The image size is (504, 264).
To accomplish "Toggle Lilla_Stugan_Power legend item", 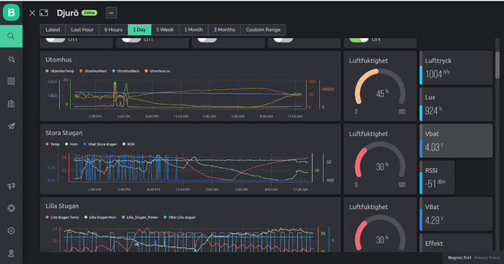I will pos(140,217).
